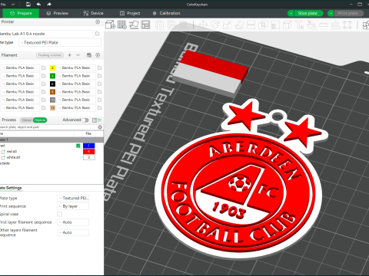
Task: Click the search options icon in object search
Action: 100,127
